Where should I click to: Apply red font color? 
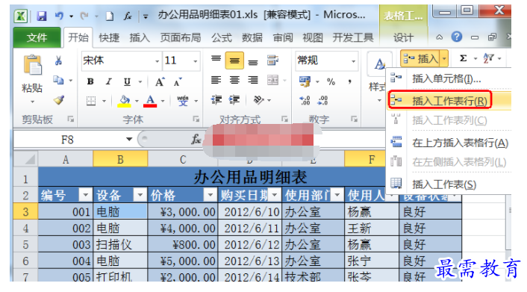(150, 101)
